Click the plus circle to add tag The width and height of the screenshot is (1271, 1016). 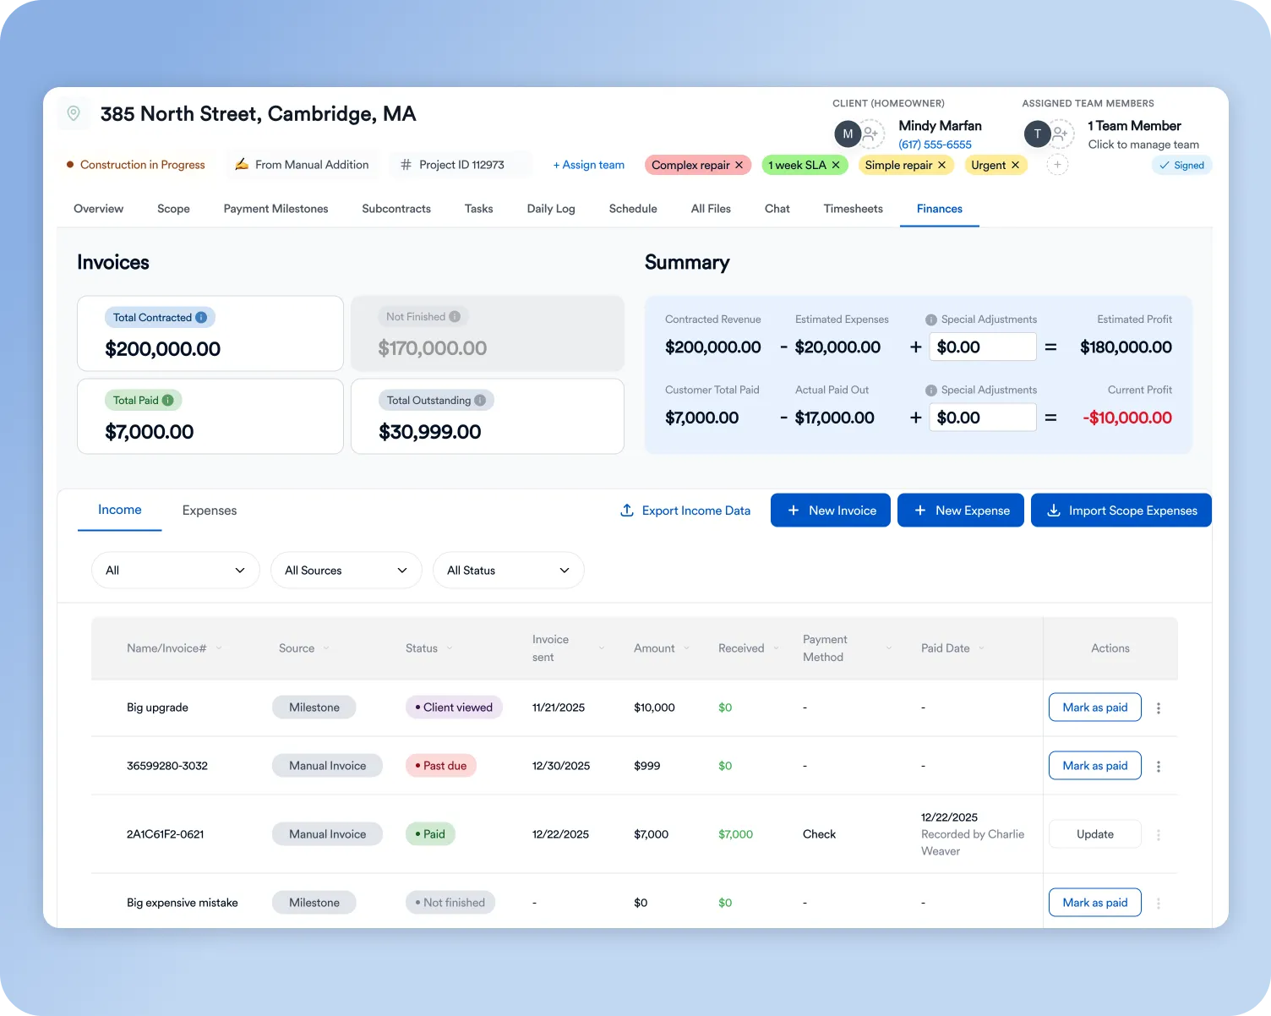tap(1057, 164)
